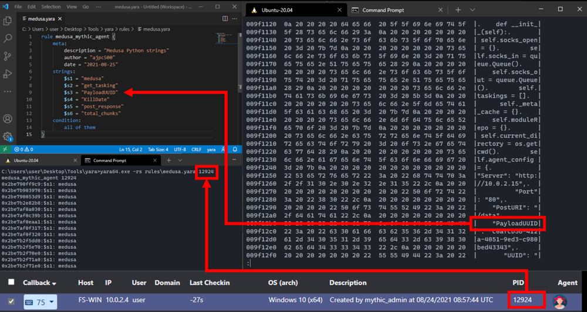Open new tab dropdown in Windows Terminal

coord(472,10)
